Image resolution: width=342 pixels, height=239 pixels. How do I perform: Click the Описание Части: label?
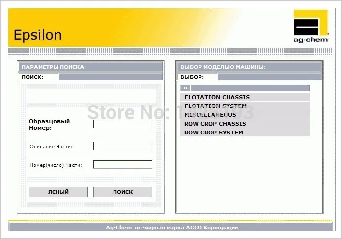(x=51, y=147)
